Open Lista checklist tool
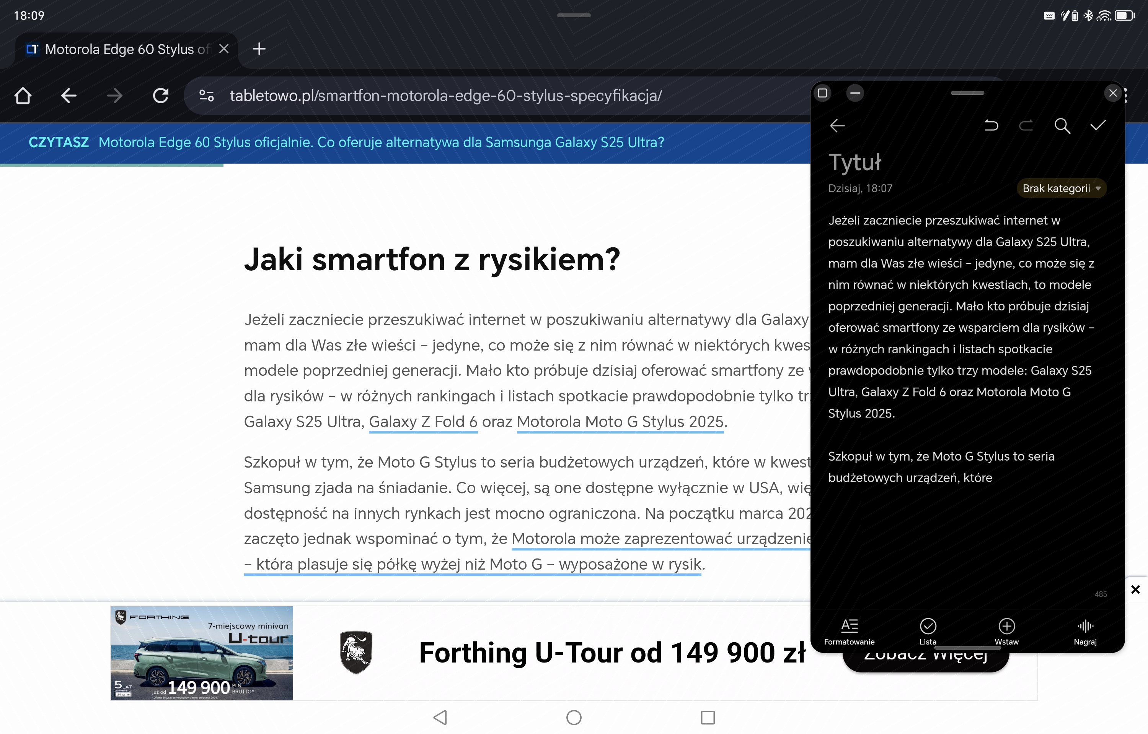The image size is (1148, 734). tap(928, 632)
